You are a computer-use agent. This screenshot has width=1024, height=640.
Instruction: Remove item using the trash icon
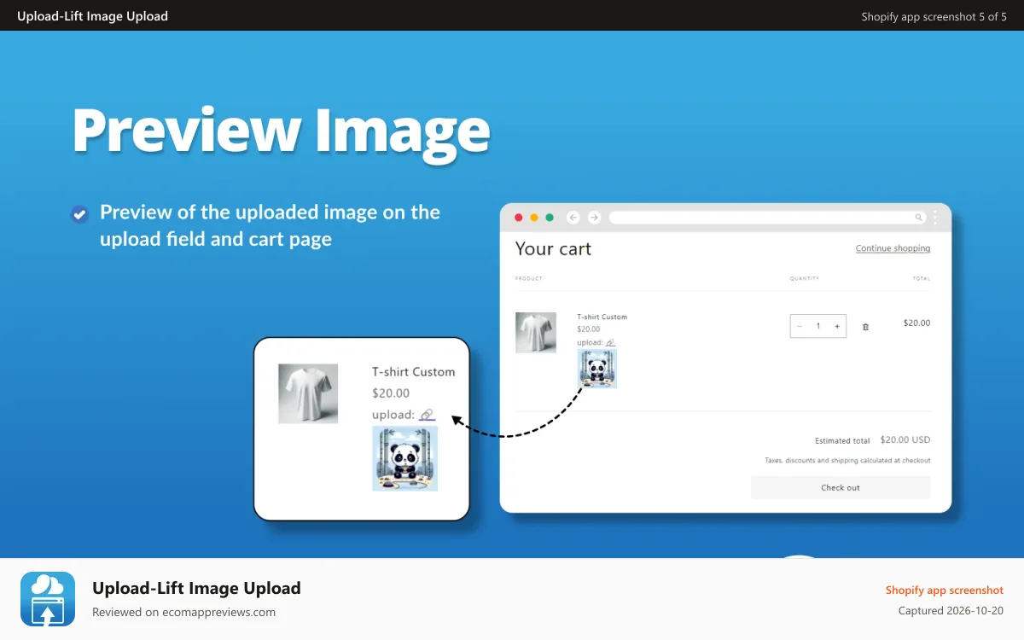[865, 327]
